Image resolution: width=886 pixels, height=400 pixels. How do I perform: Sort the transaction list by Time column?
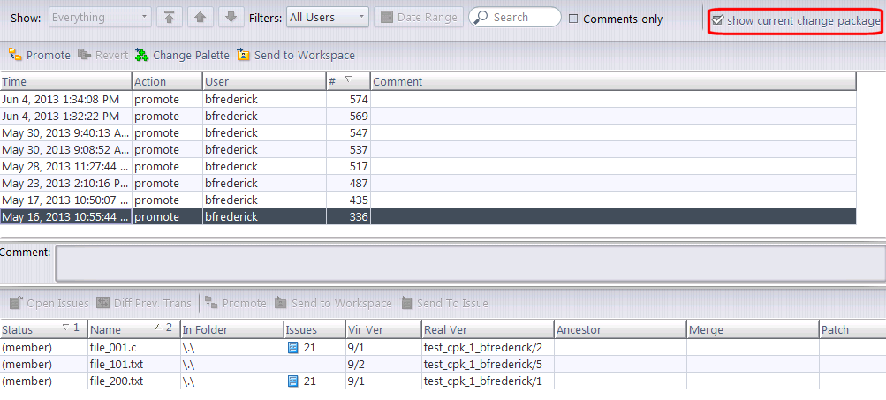click(x=66, y=81)
